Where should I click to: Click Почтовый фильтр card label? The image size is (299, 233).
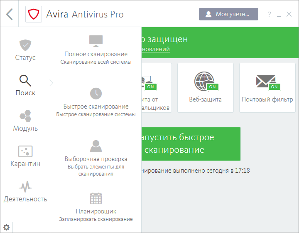(x=267, y=99)
